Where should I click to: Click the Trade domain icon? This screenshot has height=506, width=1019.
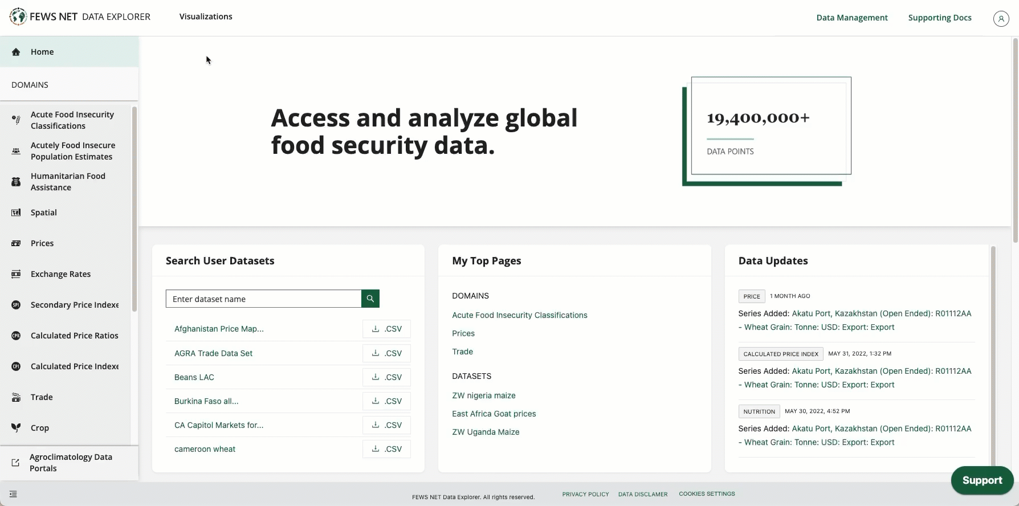click(16, 397)
